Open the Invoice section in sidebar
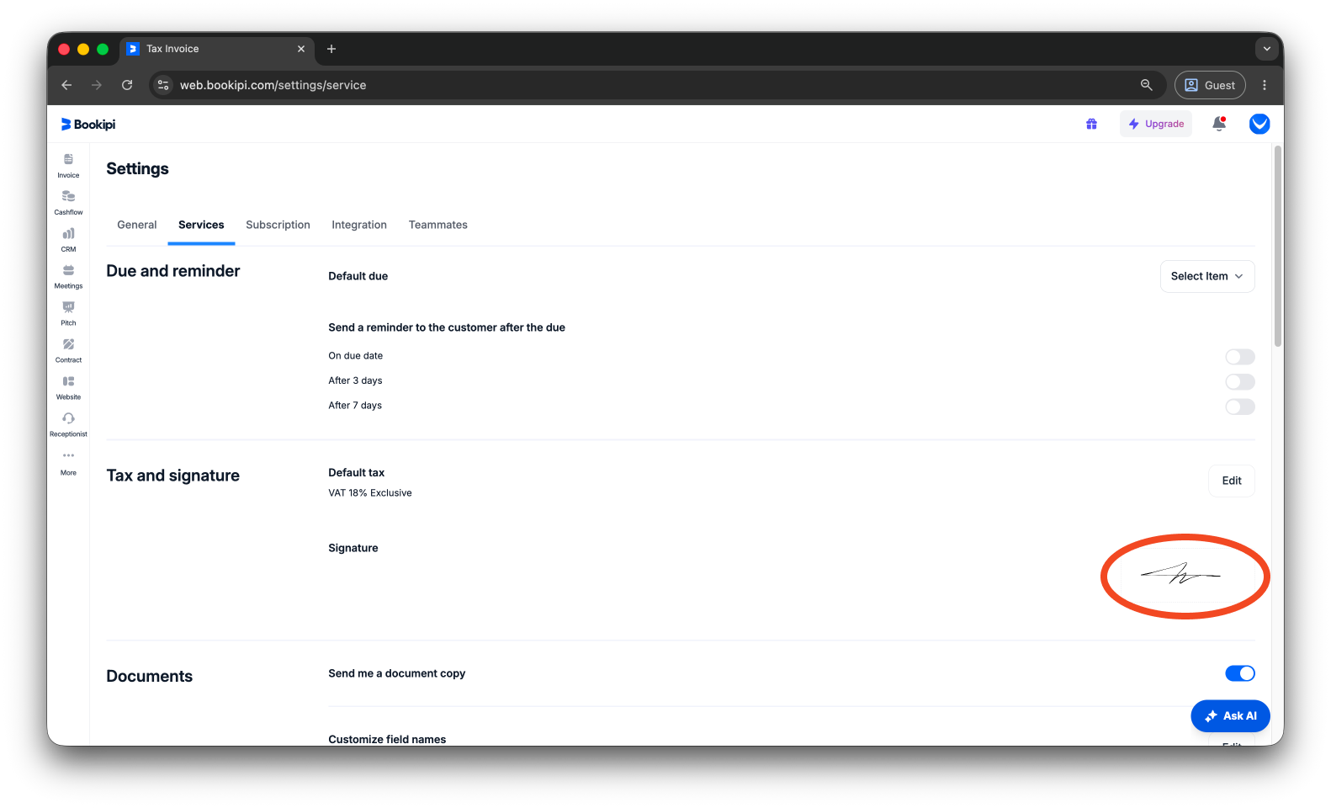Viewport: 1331px width, 808px height. 68,166
